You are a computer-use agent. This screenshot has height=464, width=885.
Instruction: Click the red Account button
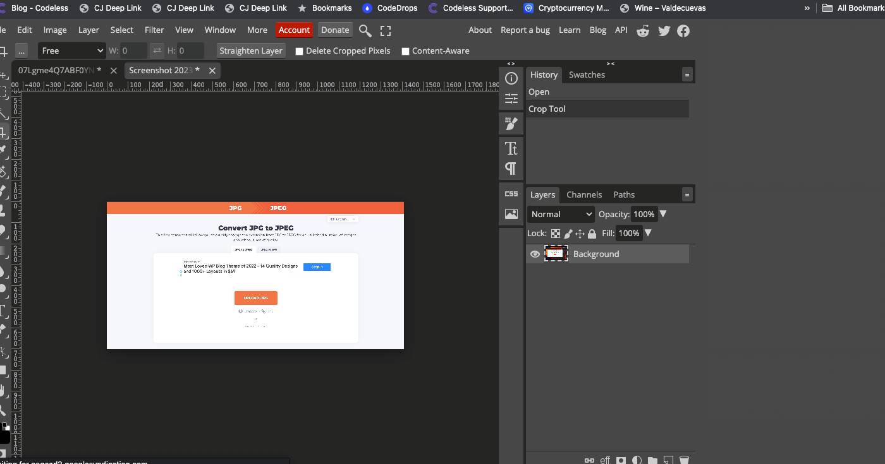pyautogui.click(x=294, y=30)
